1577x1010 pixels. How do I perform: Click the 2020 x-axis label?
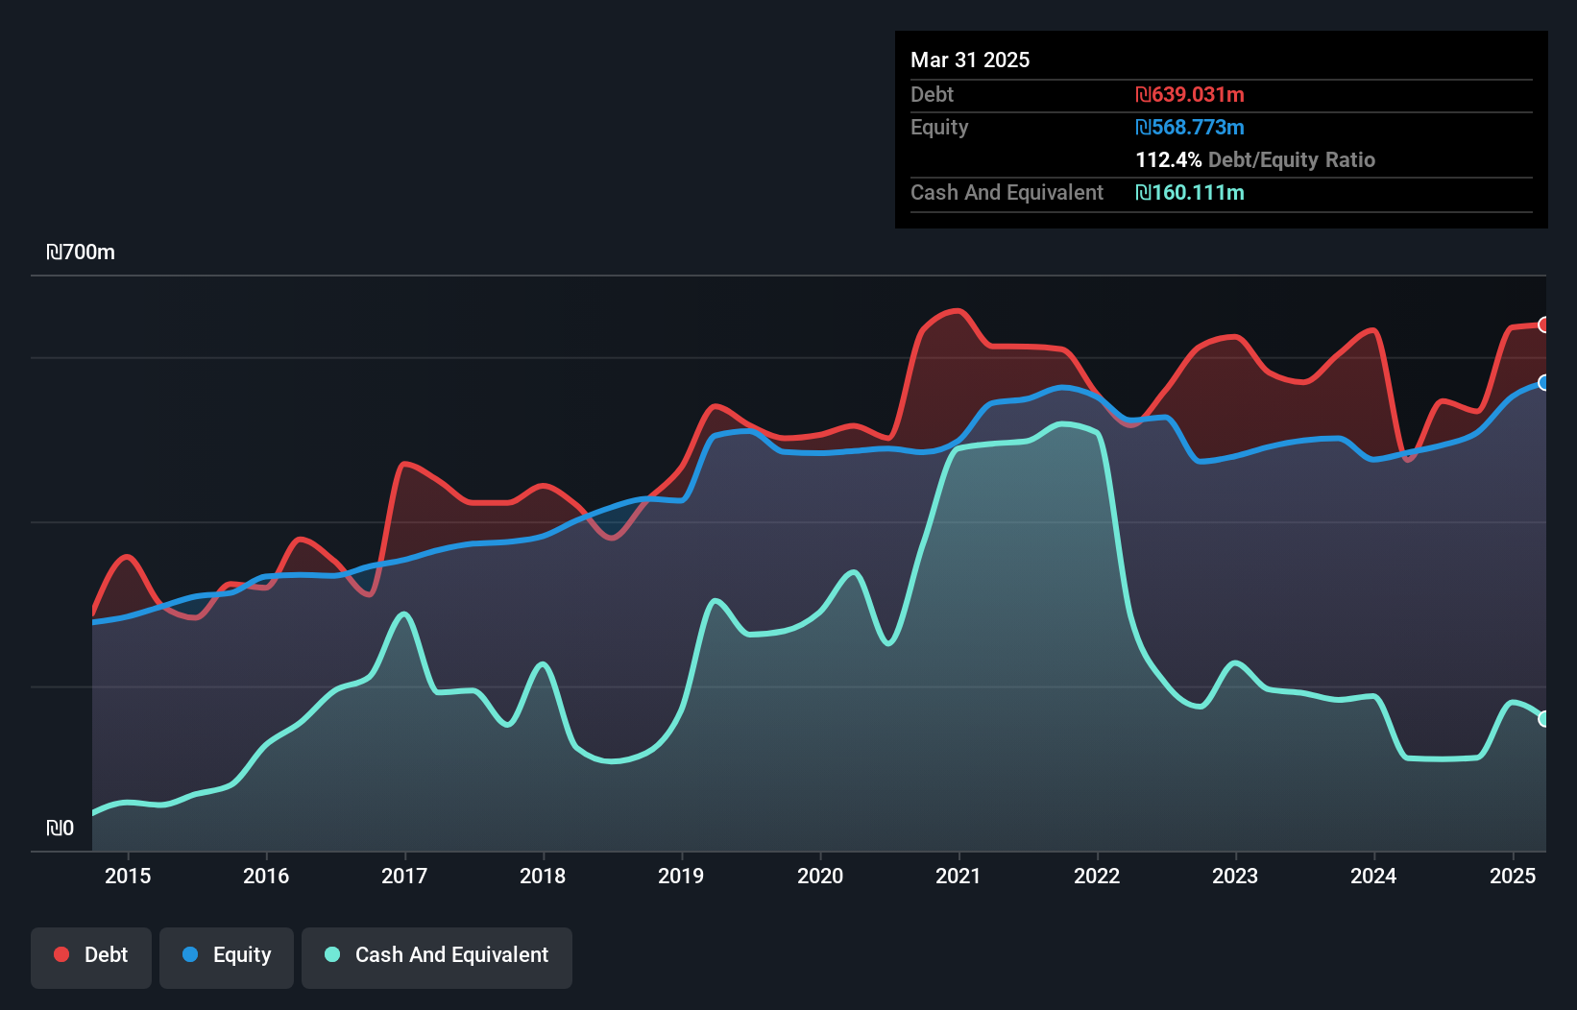click(820, 876)
